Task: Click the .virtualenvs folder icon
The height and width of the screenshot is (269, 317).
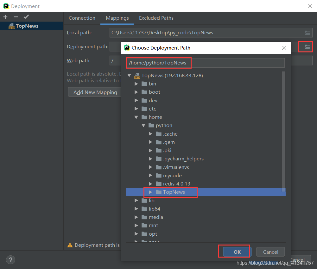Action: click(x=159, y=167)
